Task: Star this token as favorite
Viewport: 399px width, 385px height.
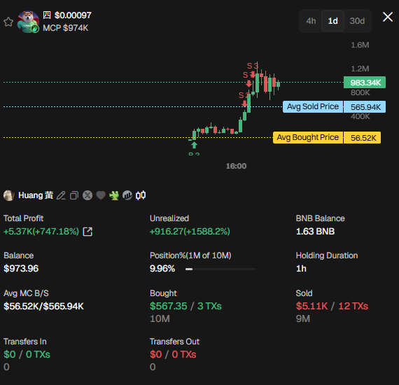Action: 8,22
